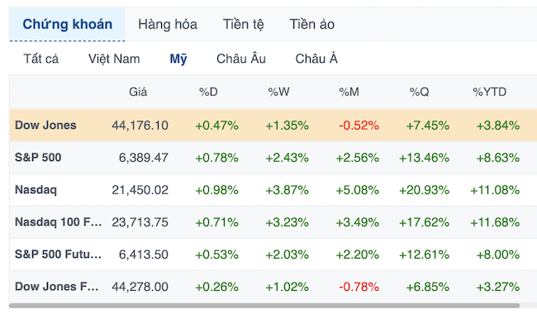Select the Tiền ảo tab
Viewport: 537px width, 314px height.
(312, 24)
